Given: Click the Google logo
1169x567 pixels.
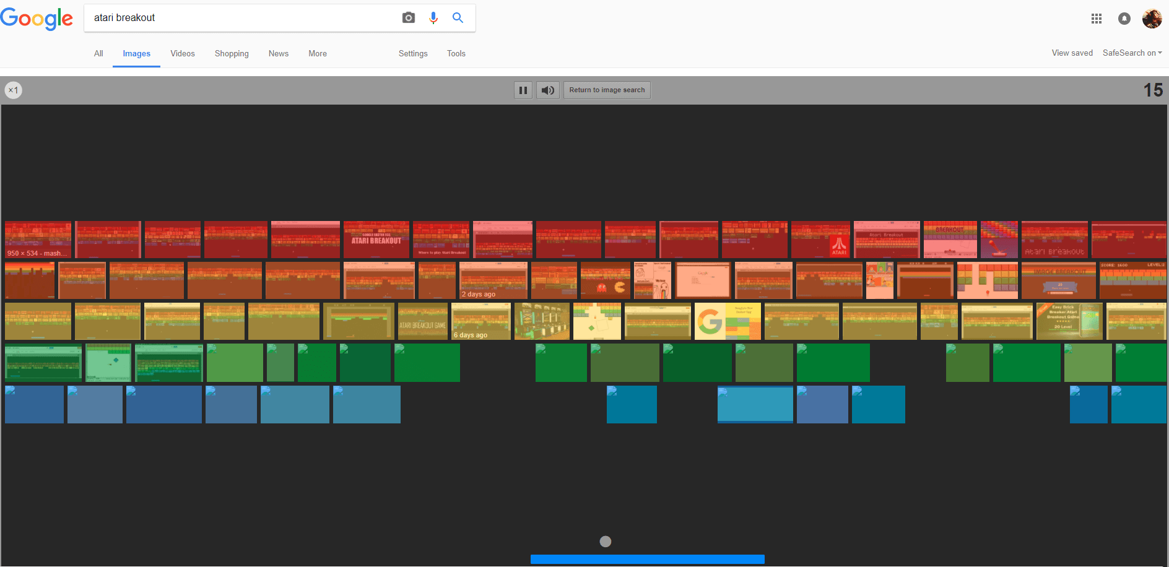Looking at the screenshot, I should click(x=37, y=19).
